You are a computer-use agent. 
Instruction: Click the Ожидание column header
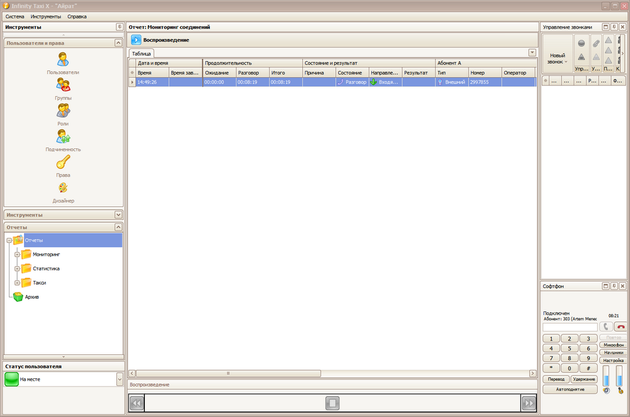pos(219,73)
